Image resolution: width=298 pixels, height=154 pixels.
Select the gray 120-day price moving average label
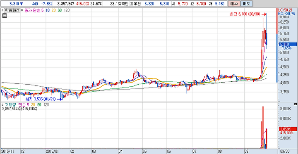tap(67, 11)
